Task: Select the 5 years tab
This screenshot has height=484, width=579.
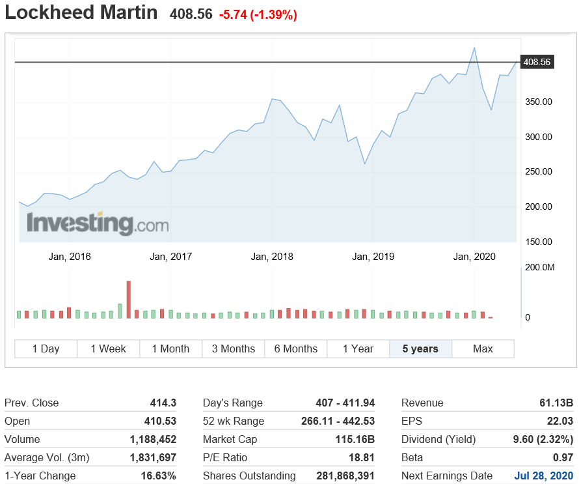Action: 420,349
